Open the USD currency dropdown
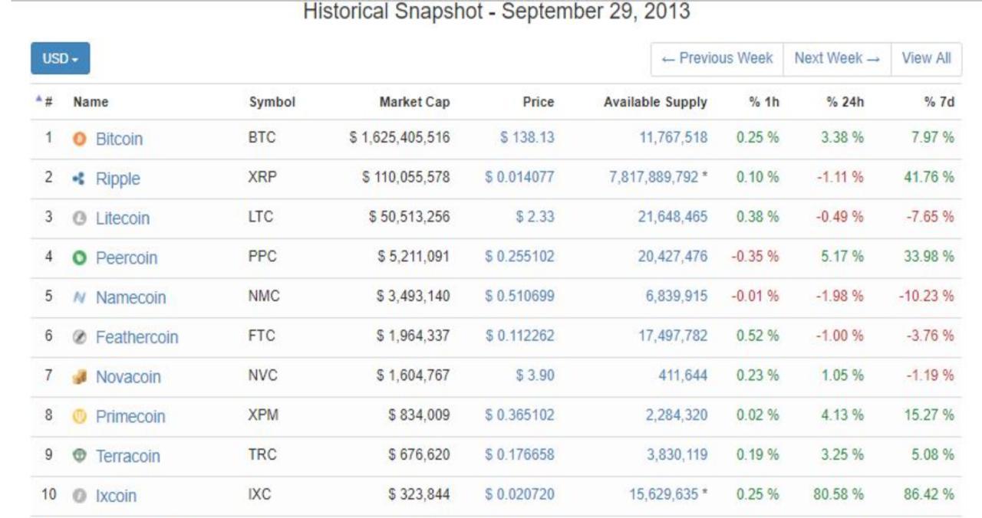Image resolution: width=982 pixels, height=518 pixels. pos(60,58)
